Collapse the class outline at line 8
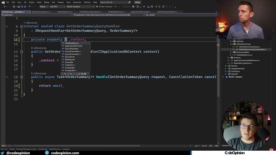Image resolution: width=276 pixels, height=155 pixels. click(22, 26)
